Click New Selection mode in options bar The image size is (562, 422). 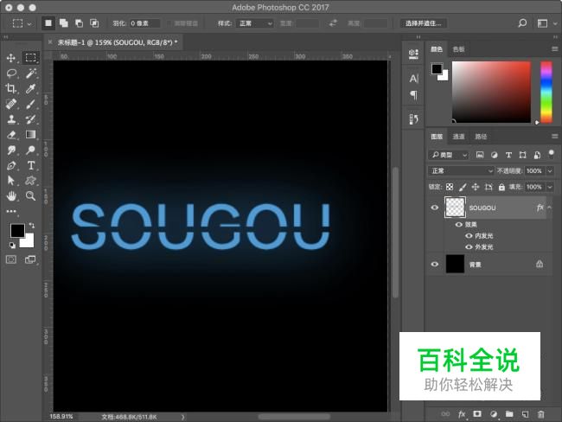(x=48, y=23)
